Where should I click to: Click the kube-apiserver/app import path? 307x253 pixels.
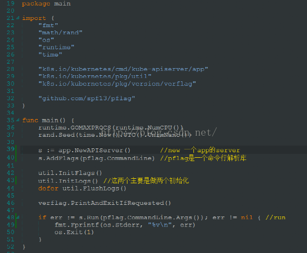(x=123, y=69)
